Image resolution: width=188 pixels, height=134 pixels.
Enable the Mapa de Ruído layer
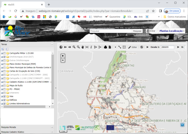[4, 85]
